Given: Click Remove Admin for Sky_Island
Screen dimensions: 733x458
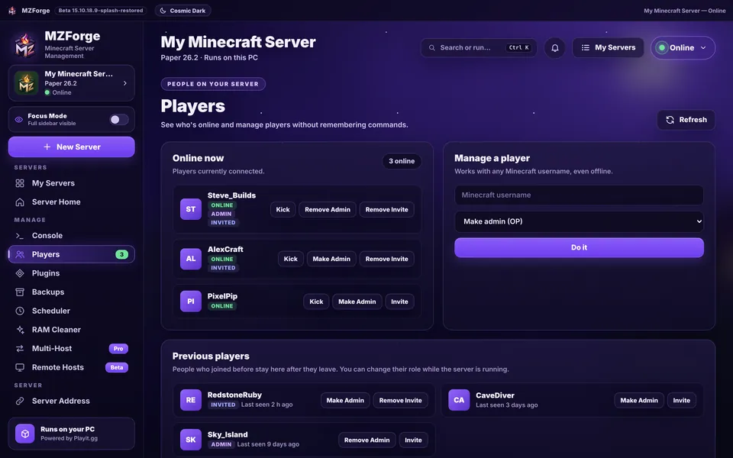Looking at the screenshot, I should [367, 440].
